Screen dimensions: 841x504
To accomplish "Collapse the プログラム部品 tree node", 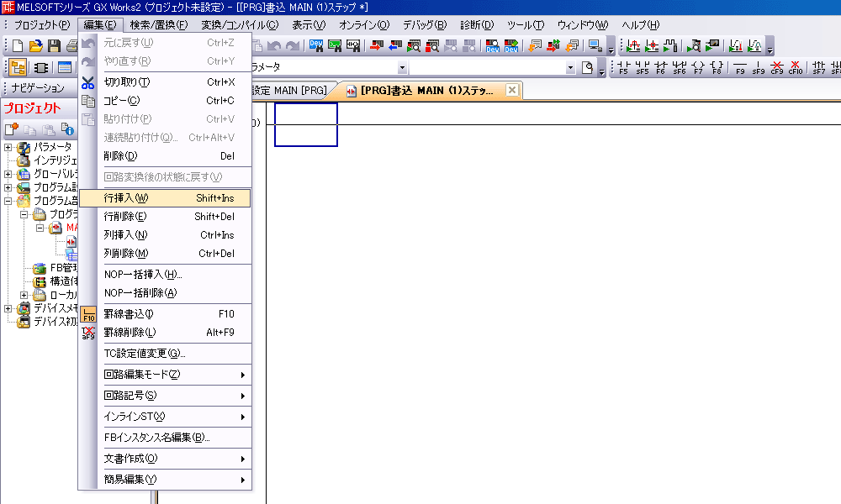I will [8, 201].
